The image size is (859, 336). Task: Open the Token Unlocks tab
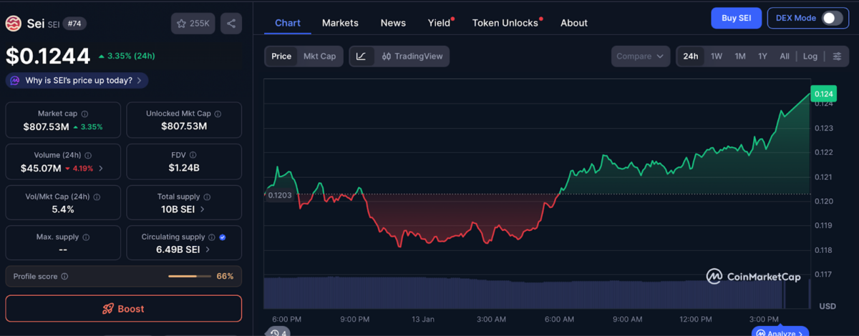point(505,23)
